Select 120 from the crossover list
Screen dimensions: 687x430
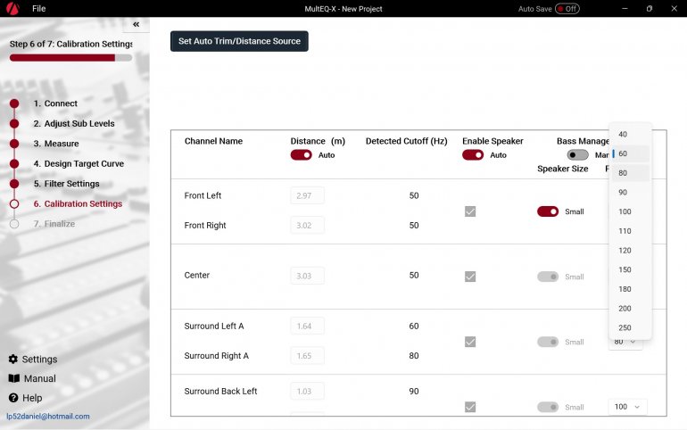click(x=625, y=251)
